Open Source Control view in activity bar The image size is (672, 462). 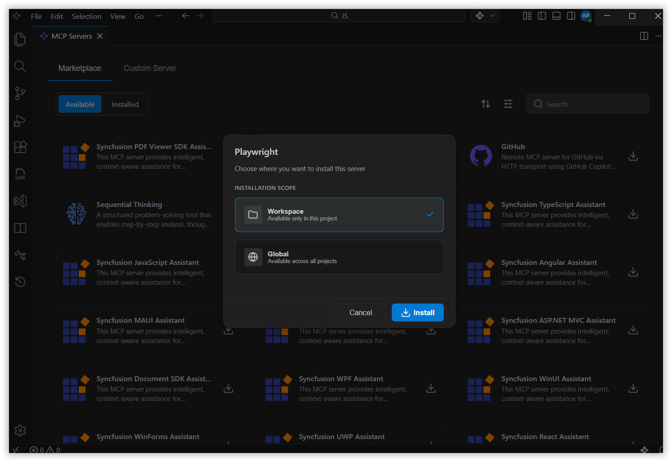coord(20,93)
